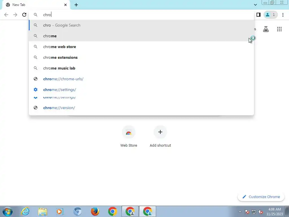Open the Search Labs flask icon

pos(266,29)
